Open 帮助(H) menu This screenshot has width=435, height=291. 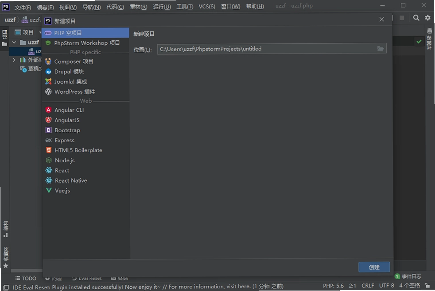(x=255, y=7)
